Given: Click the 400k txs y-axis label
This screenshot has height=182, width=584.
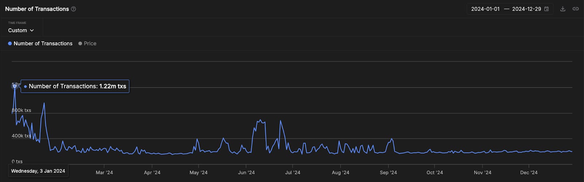Looking at the screenshot, I should [22, 136].
